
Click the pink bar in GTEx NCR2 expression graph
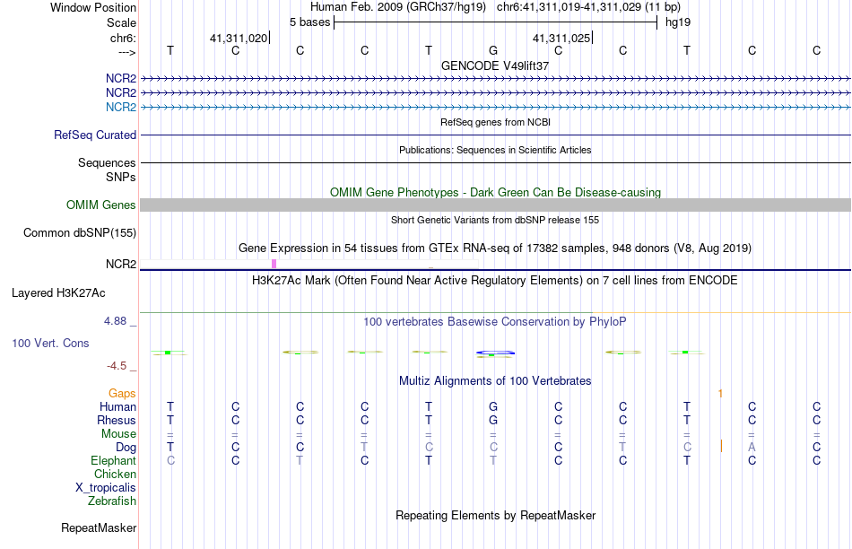click(274, 264)
